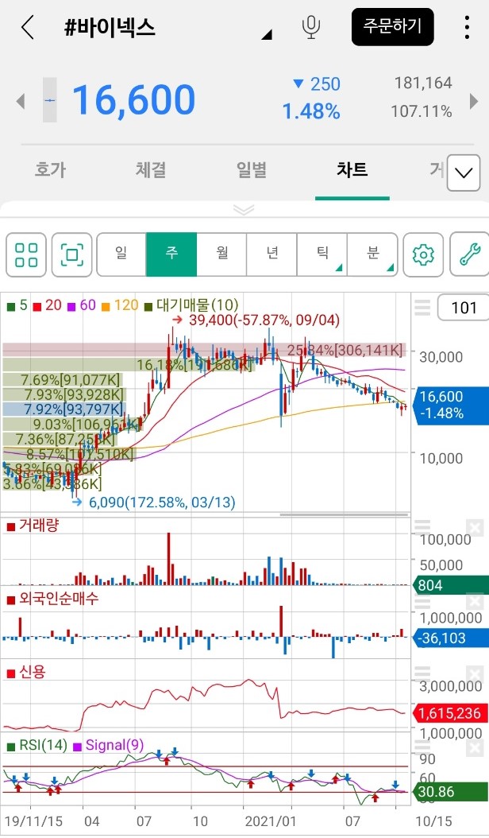Screen dimensions: 489x838
Task: Select the 일 daily period
Action: [121, 254]
